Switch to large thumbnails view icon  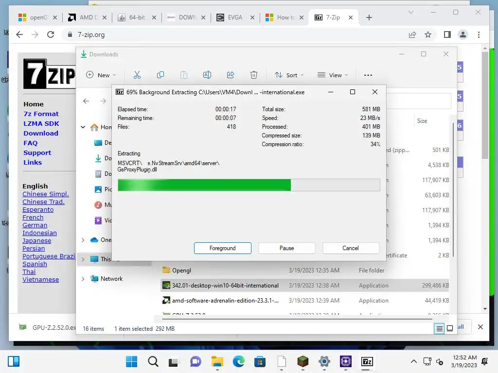[x=450, y=328]
